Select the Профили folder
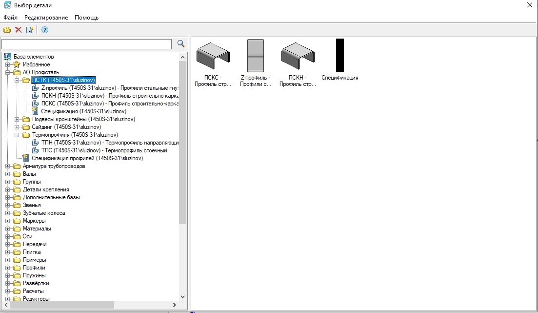Image resolution: width=538 pixels, height=313 pixels. coord(34,268)
